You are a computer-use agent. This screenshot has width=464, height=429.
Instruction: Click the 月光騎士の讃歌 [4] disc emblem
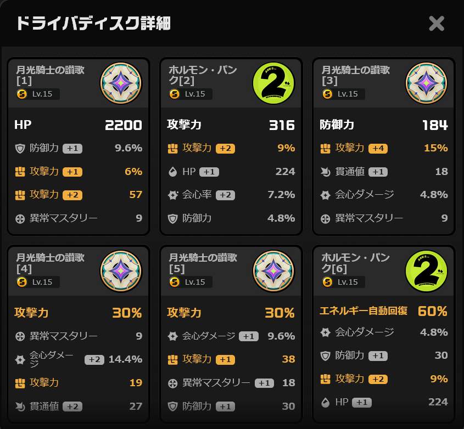121,271
